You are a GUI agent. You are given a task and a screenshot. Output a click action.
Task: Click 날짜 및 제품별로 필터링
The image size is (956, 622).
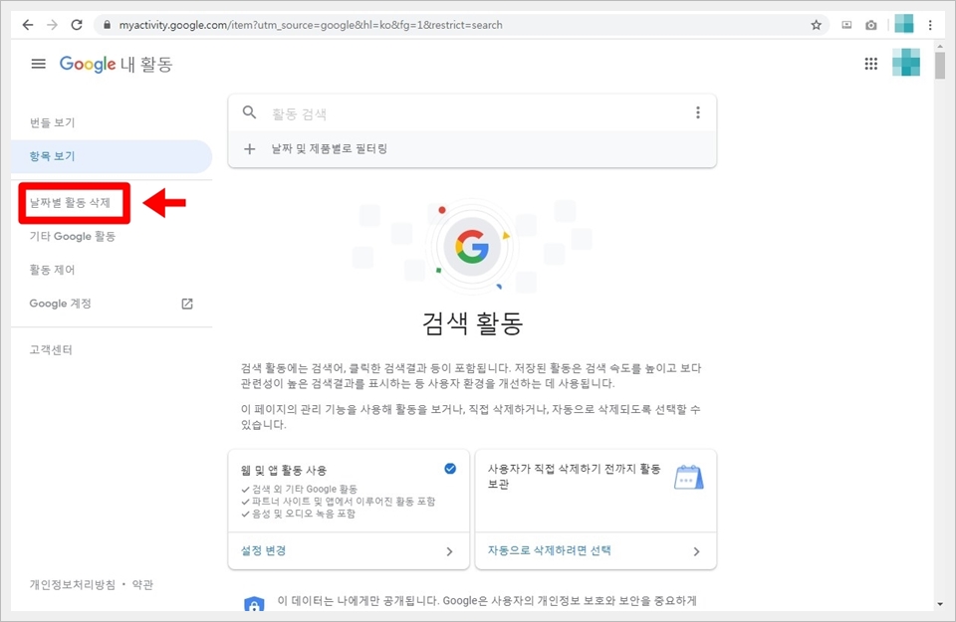coord(330,148)
